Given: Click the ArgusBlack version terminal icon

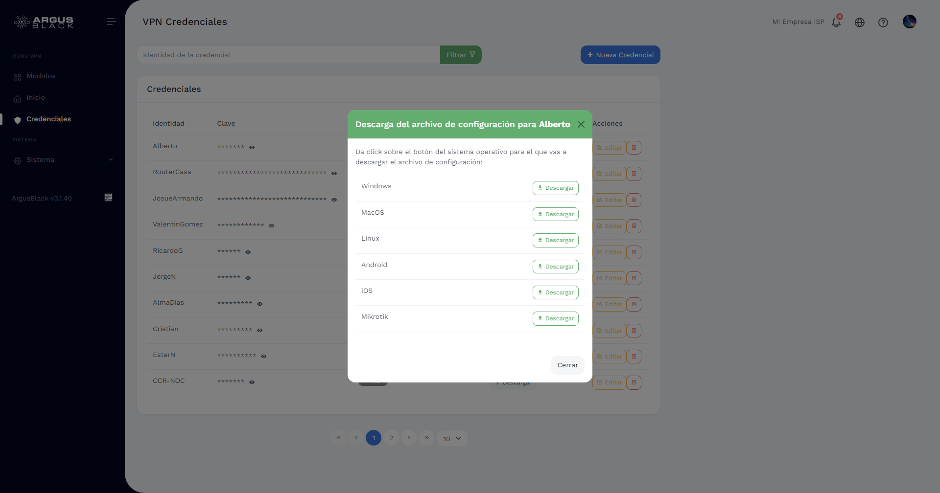Looking at the screenshot, I should click(x=109, y=198).
